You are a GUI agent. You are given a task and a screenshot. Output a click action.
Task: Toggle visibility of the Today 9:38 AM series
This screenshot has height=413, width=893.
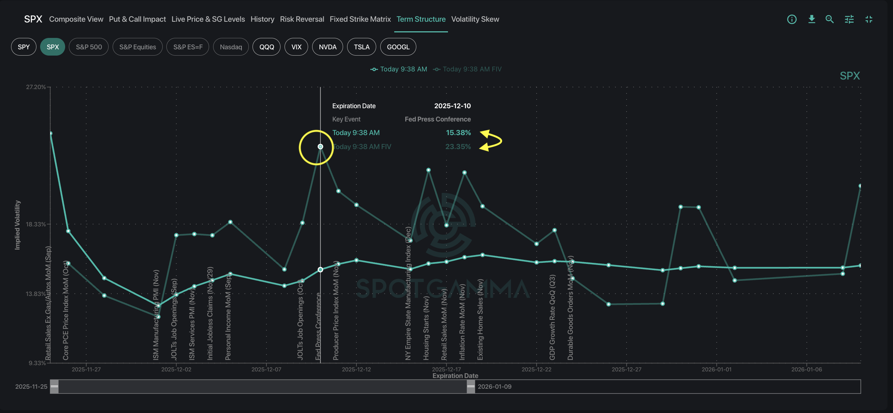403,69
